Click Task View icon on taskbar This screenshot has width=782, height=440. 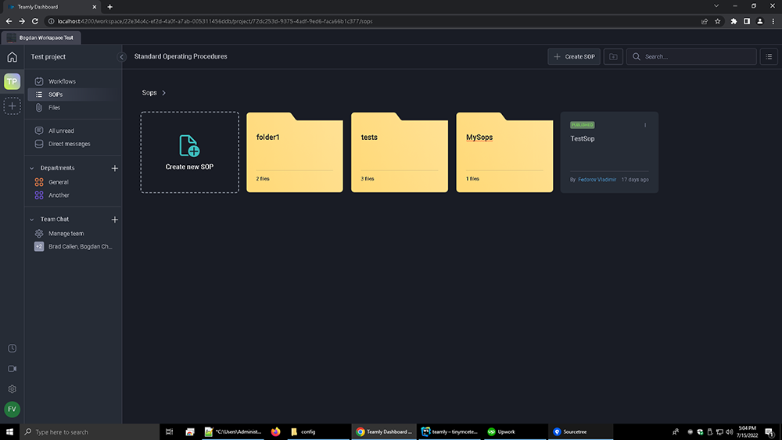click(169, 432)
